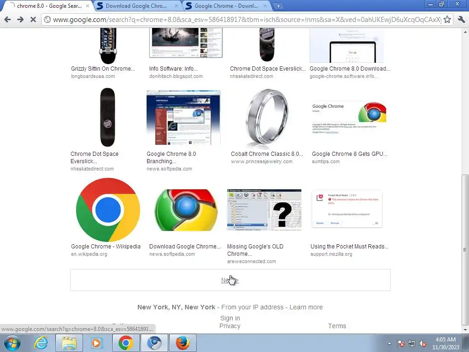This screenshot has height=352, width=469.
Task: Follow the 'Download Google Chrome...' result title
Action: (185, 246)
